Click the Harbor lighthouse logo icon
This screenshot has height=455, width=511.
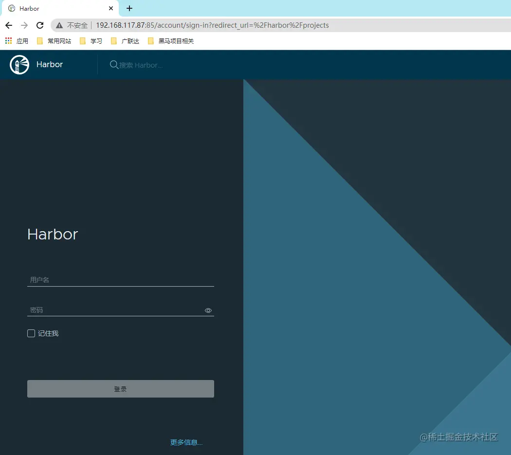(19, 65)
